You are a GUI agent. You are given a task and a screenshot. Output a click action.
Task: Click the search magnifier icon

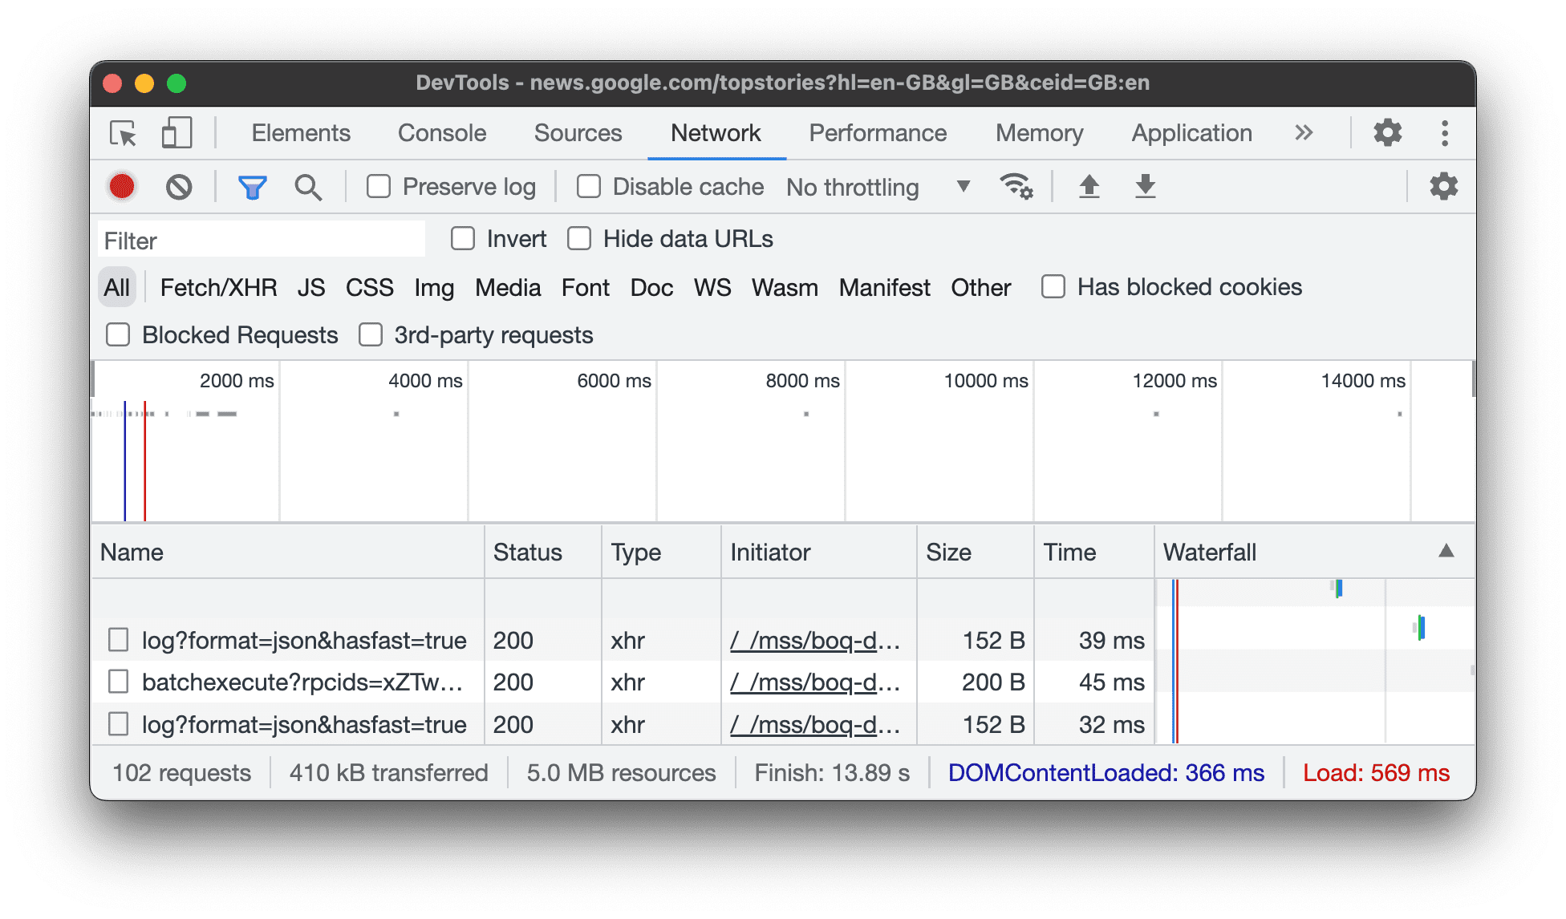click(309, 186)
